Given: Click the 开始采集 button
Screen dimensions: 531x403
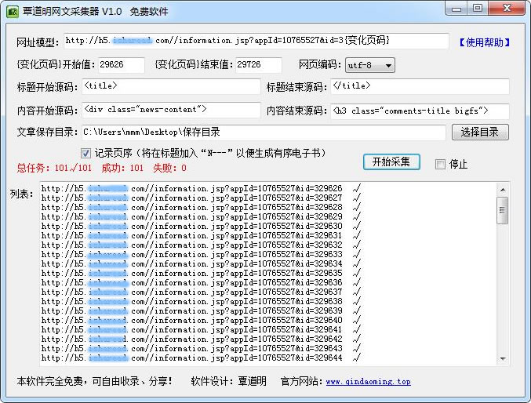Looking at the screenshot, I should pos(391,162).
